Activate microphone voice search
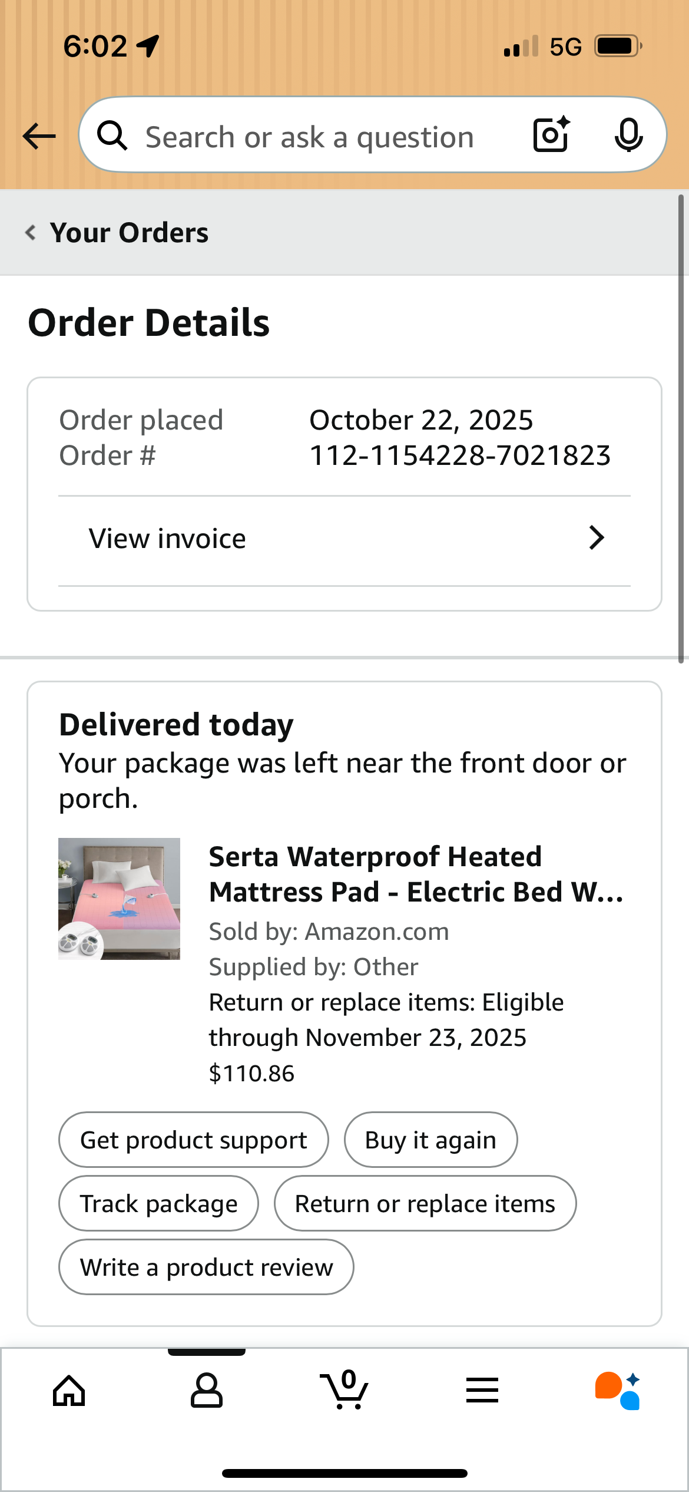689x1492 pixels. coord(628,136)
